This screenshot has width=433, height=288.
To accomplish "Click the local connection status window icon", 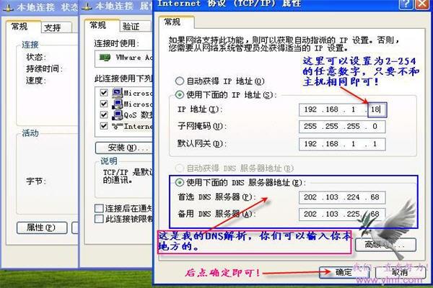I will pos(8,8).
